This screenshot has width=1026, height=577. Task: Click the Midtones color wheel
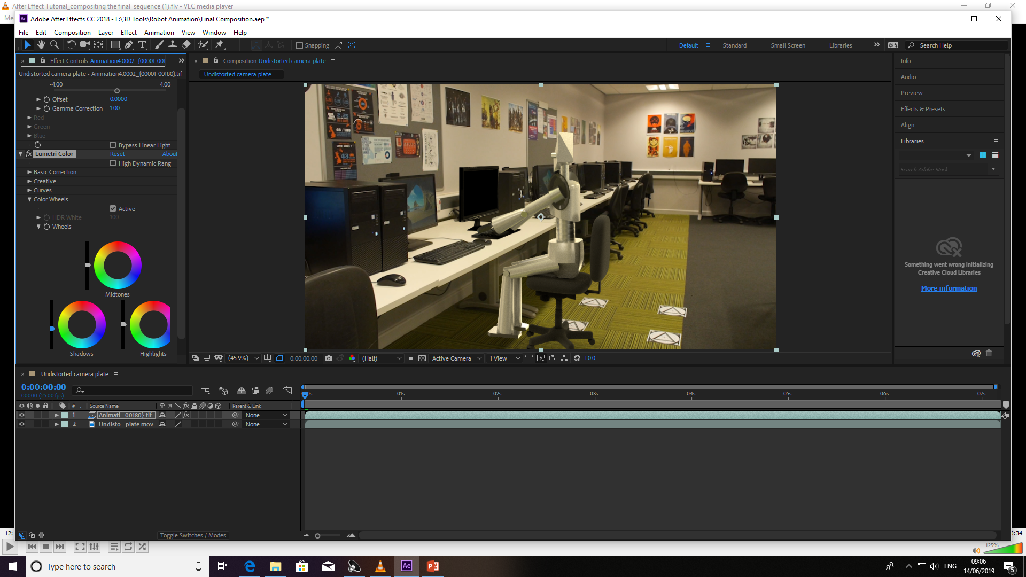(x=118, y=265)
